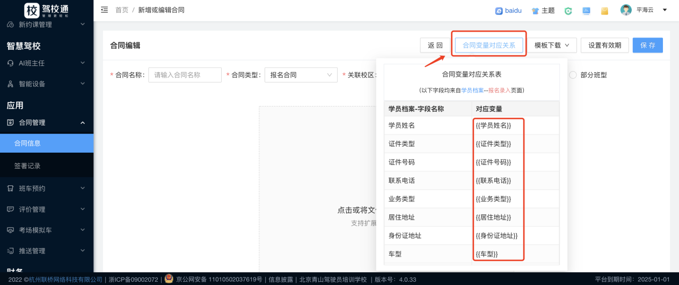The image size is (679, 285).
Task: Save the contract with 保存 button
Action: [648, 46]
